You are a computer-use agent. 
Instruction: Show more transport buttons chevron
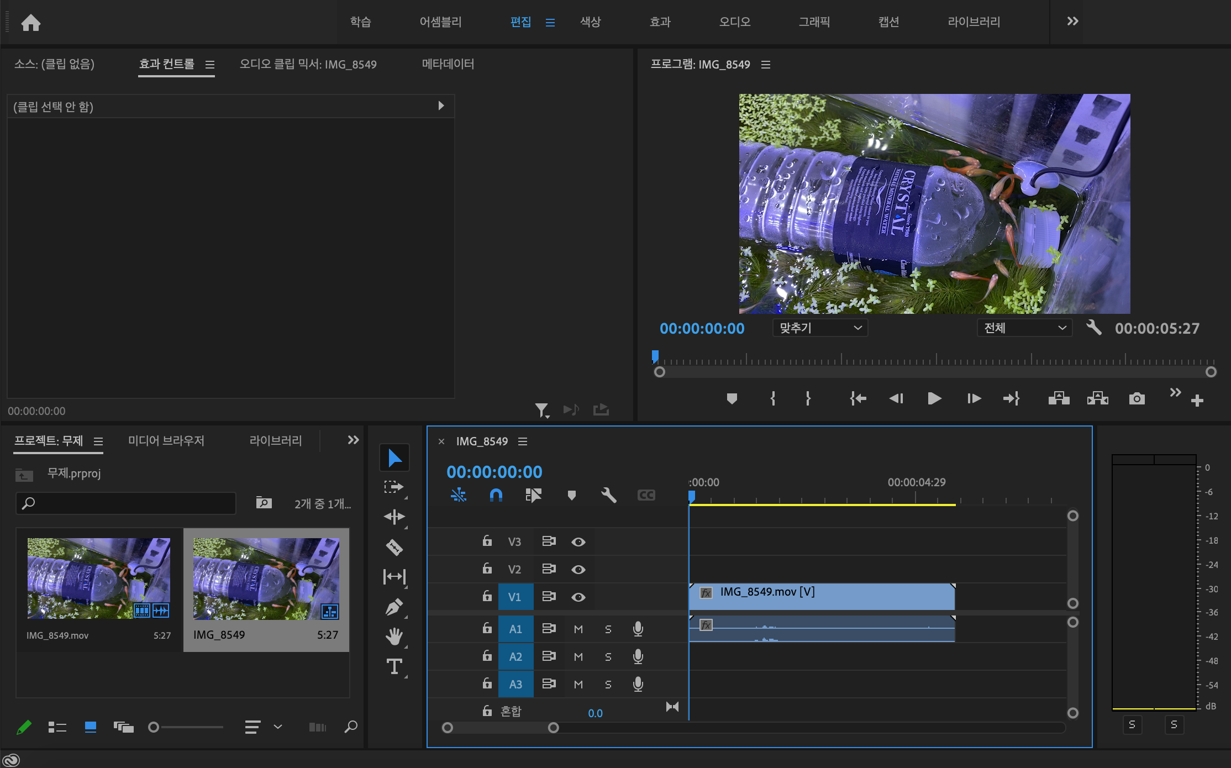pyautogui.click(x=1175, y=392)
